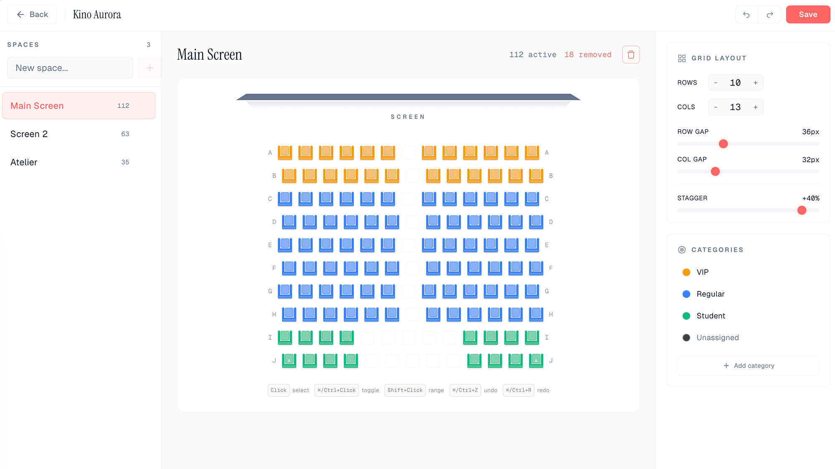Viewport: 835px width, 469px height.
Task: Choose the Student category
Action: coord(710,316)
